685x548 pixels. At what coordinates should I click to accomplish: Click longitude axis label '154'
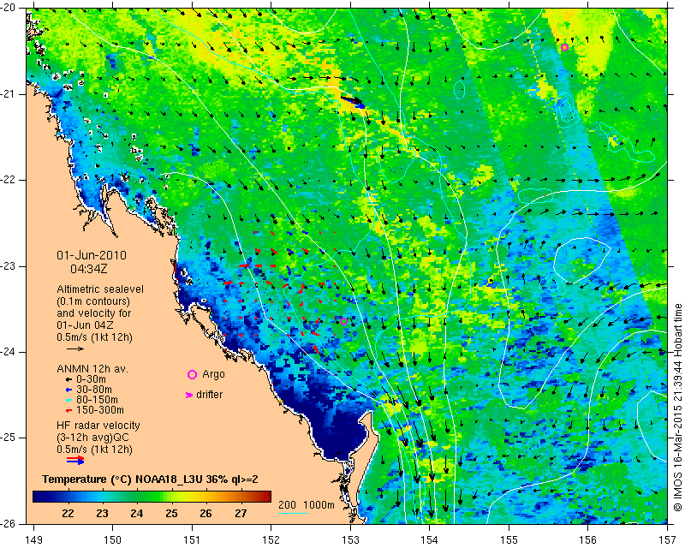430,540
